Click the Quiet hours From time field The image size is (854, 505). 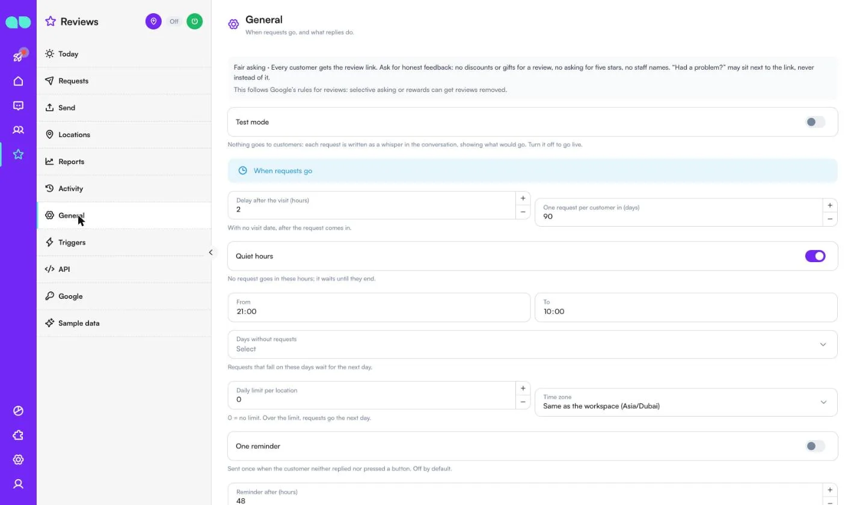[x=379, y=307]
